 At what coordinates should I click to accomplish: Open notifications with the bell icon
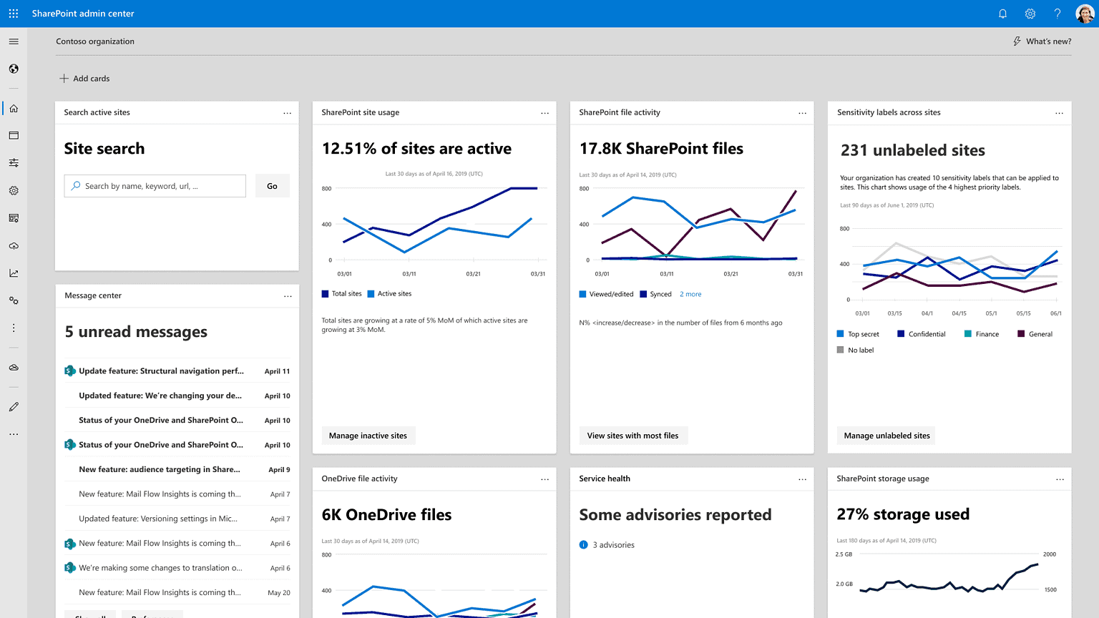coord(1002,13)
